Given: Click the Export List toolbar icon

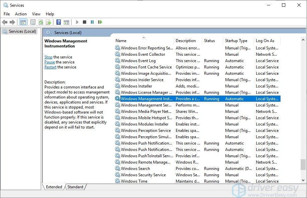Looking at the screenshot, I should [x=48, y=22].
